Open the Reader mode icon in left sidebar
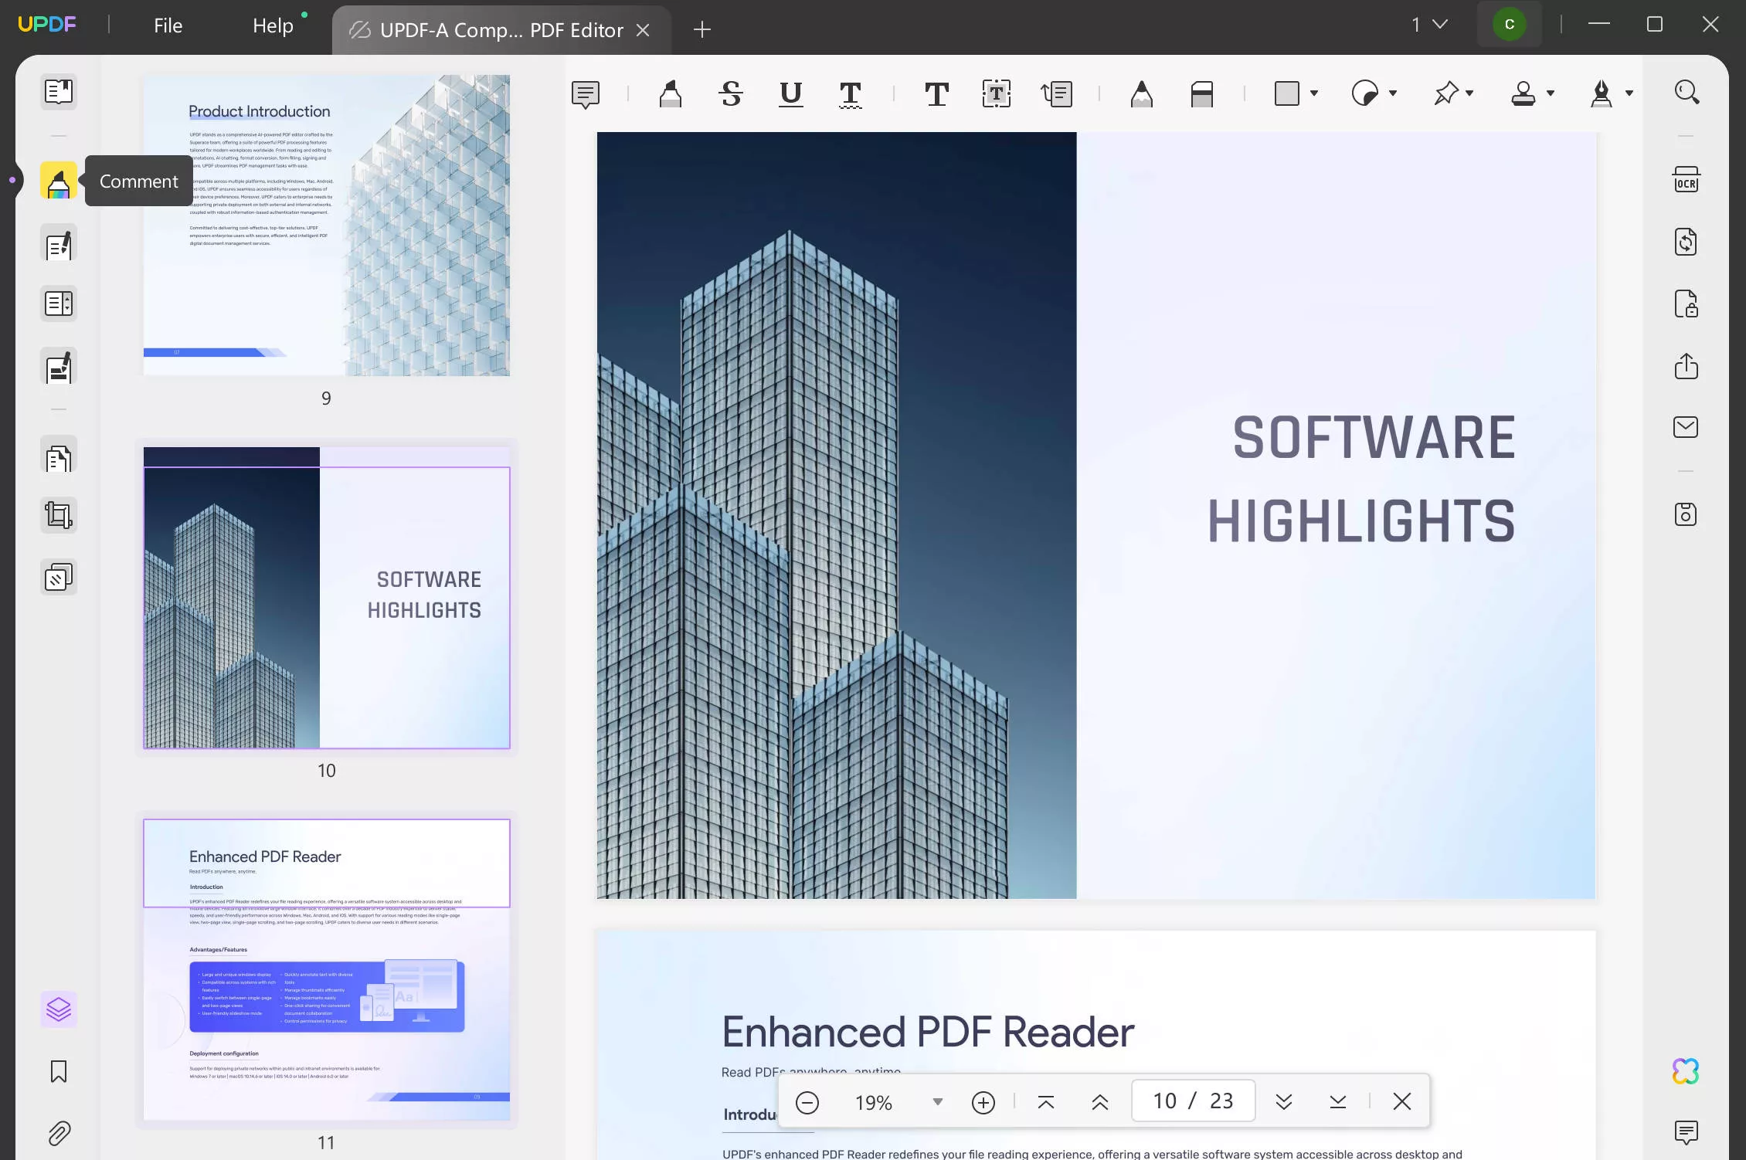This screenshot has width=1746, height=1160. pyautogui.click(x=59, y=92)
